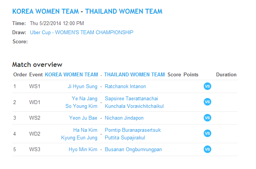The height and width of the screenshot is (169, 256).
Task: View Ji Hyun Sung player page
Action: click(x=82, y=86)
